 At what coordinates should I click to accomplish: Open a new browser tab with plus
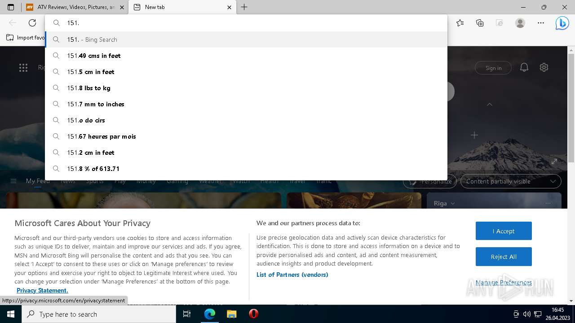[244, 7]
